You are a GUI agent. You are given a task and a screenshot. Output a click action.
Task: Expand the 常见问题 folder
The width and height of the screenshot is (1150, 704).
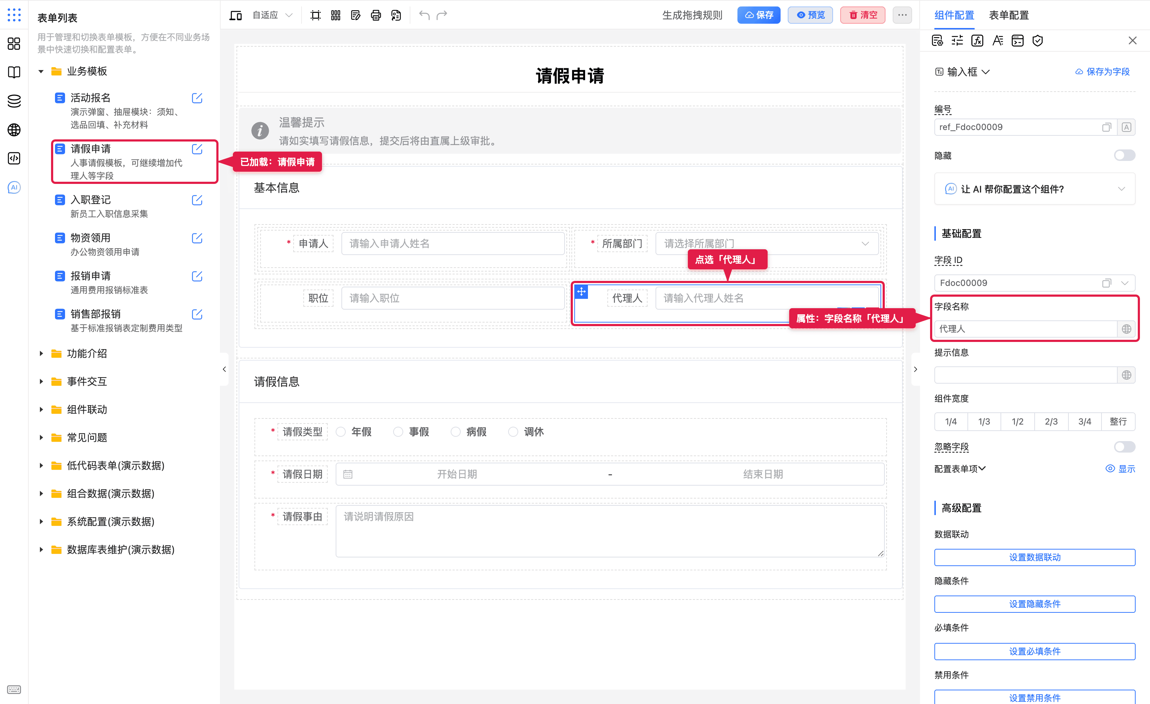[x=41, y=437]
